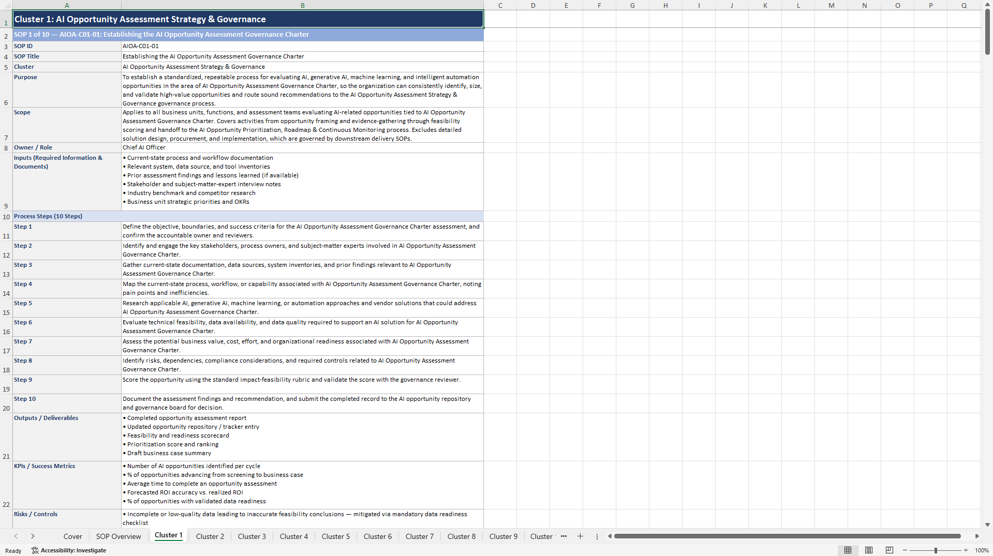993x556 pixels.
Task: Switch to the Cluster 7 tab
Action: 420,536
